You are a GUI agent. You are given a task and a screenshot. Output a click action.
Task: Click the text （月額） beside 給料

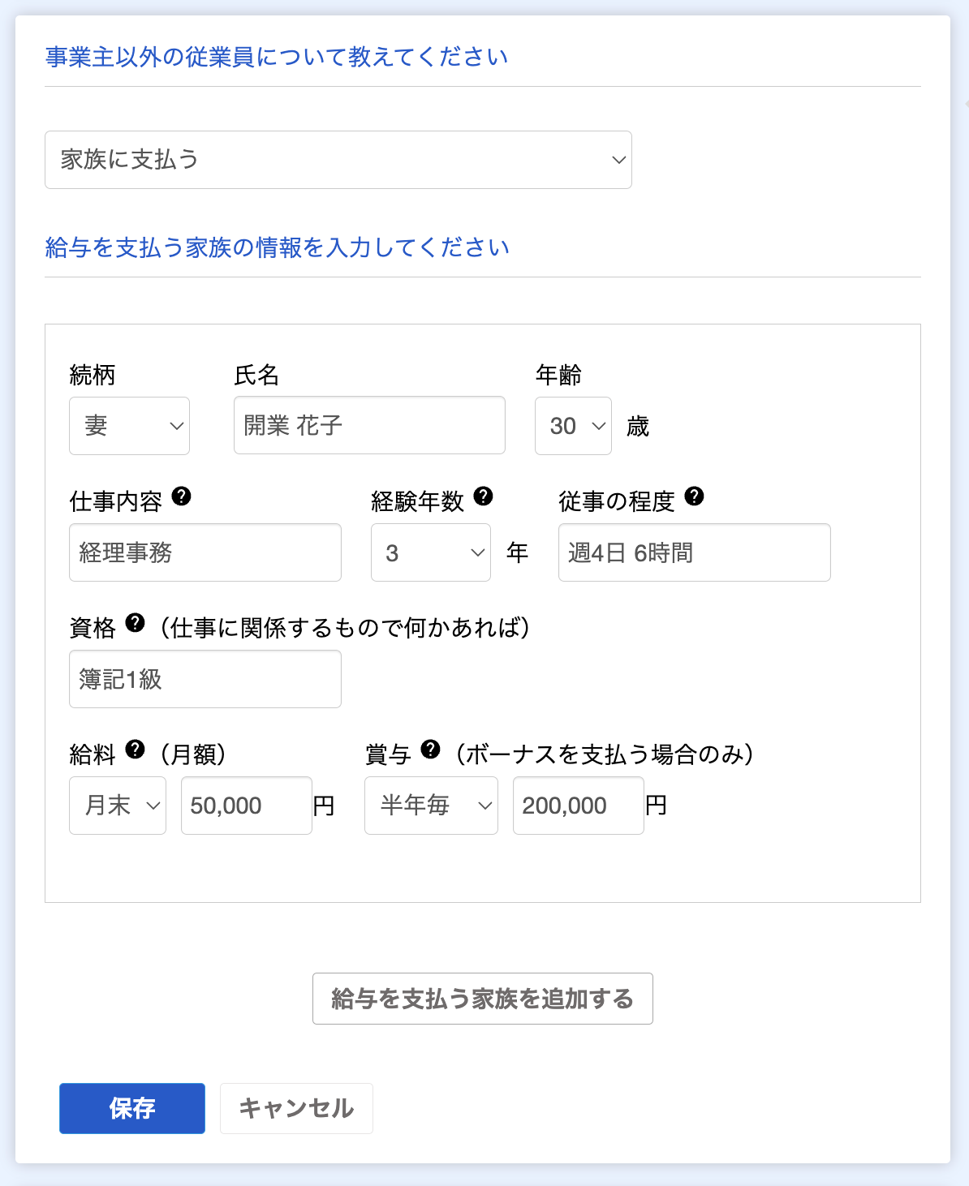pyautogui.click(x=193, y=754)
